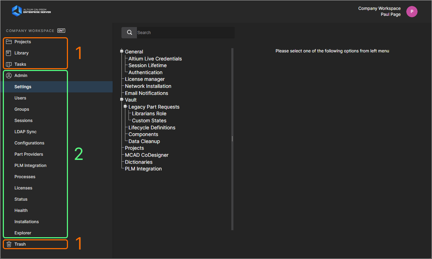Open the Projects section
Image resolution: width=432 pixels, height=259 pixels.
(22, 41)
